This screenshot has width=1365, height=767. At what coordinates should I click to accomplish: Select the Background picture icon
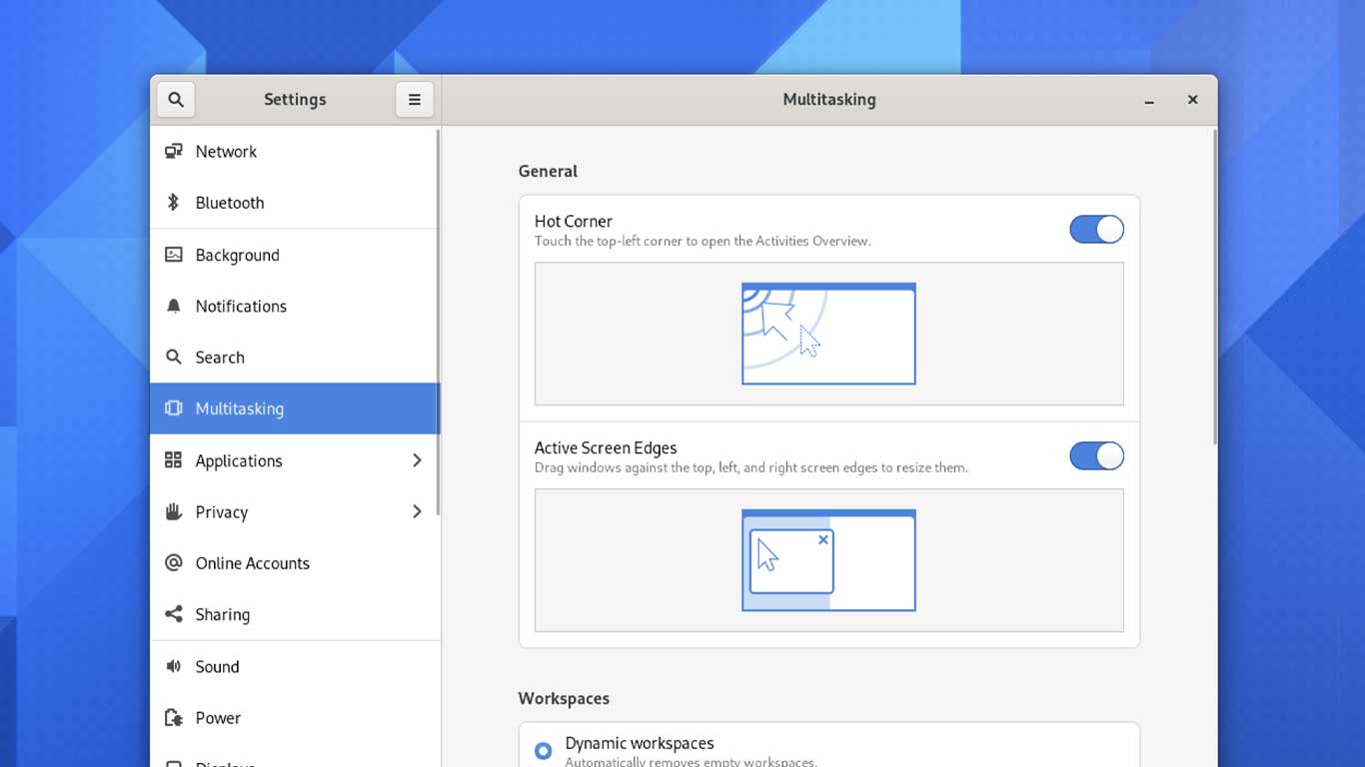tap(174, 255)
